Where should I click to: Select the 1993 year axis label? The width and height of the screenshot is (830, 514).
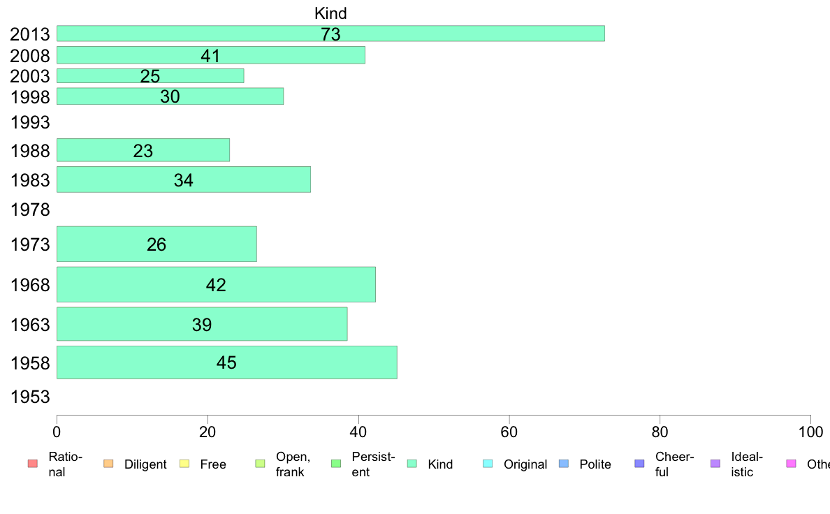tap(30, 123)
